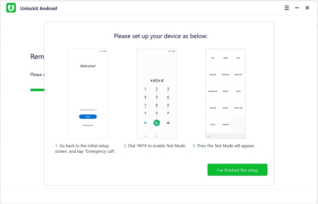Click the "Emergency call" link in phone image
Image resolution: width=318 pixels, height=204 pixels.
tap(88, 125)
